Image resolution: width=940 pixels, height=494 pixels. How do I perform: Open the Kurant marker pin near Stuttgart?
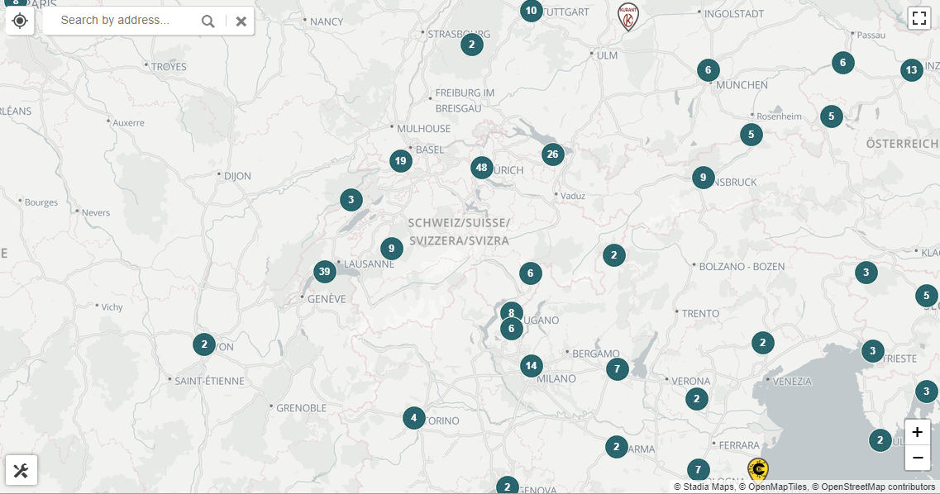628,16
